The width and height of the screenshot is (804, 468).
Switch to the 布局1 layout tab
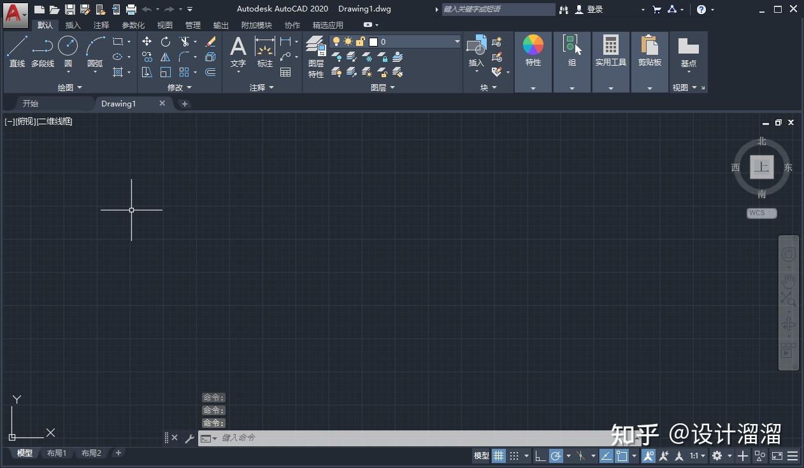pos(57,453)
